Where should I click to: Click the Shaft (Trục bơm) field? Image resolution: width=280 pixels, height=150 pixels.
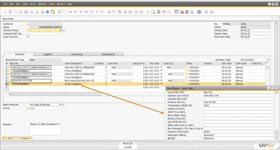tap(239, 112)
